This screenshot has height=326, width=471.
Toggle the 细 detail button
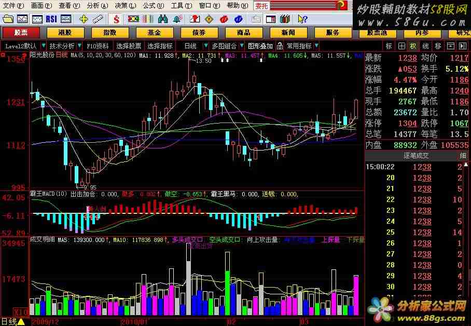463,156
